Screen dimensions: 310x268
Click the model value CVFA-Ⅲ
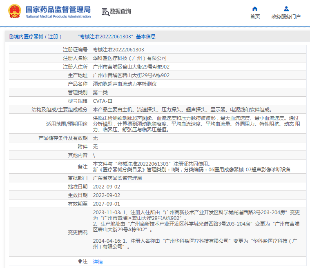[103, 101]
